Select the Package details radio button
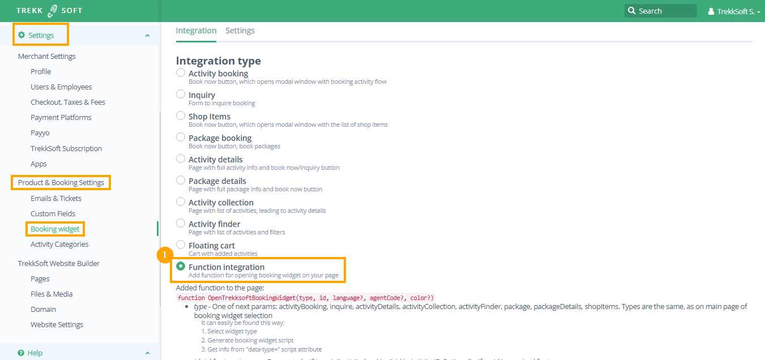Viewport: 765px width, 360px height. click(181, 180)
